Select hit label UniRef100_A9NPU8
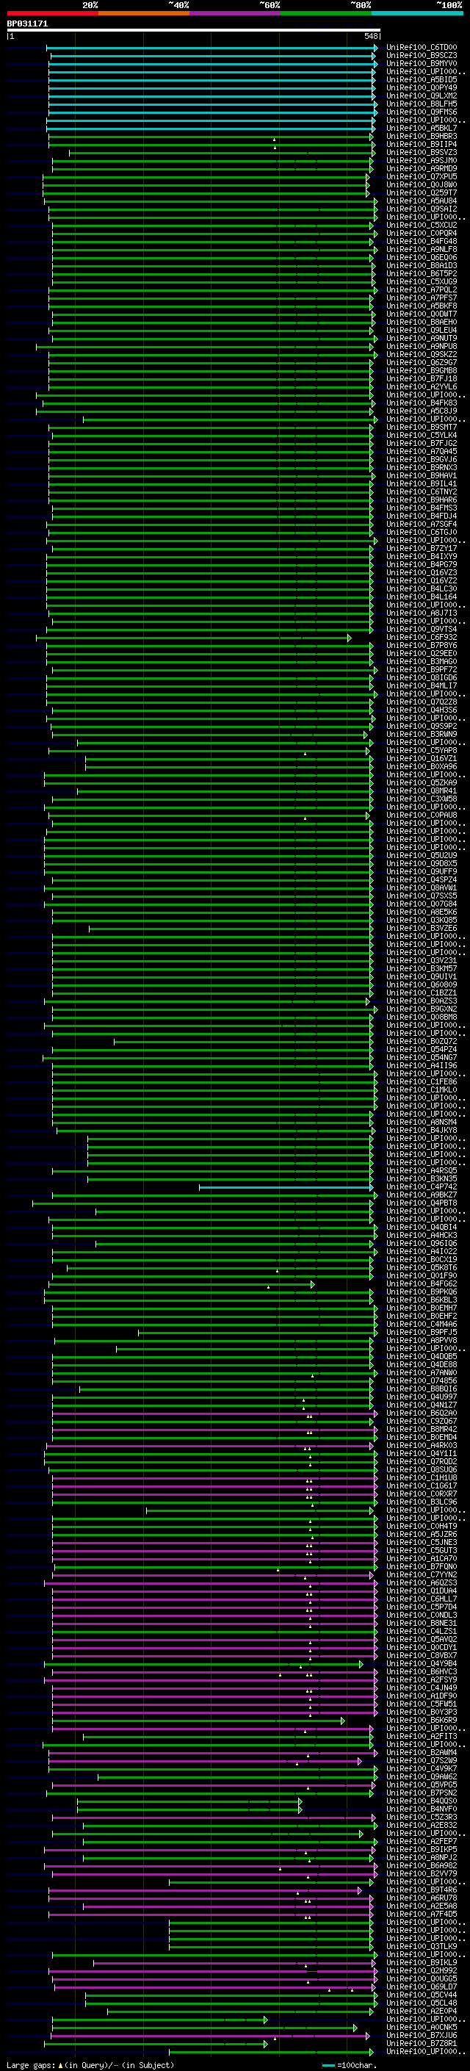Screen dimensions: 470x2071 (422, 347)
